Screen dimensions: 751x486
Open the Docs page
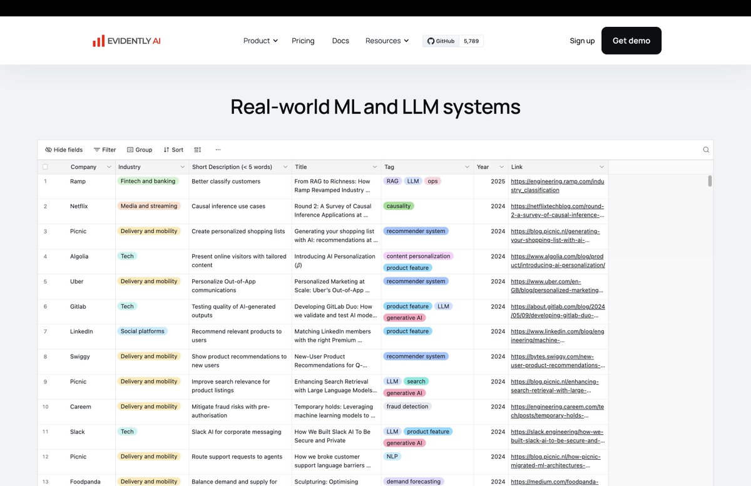(340, 41)
